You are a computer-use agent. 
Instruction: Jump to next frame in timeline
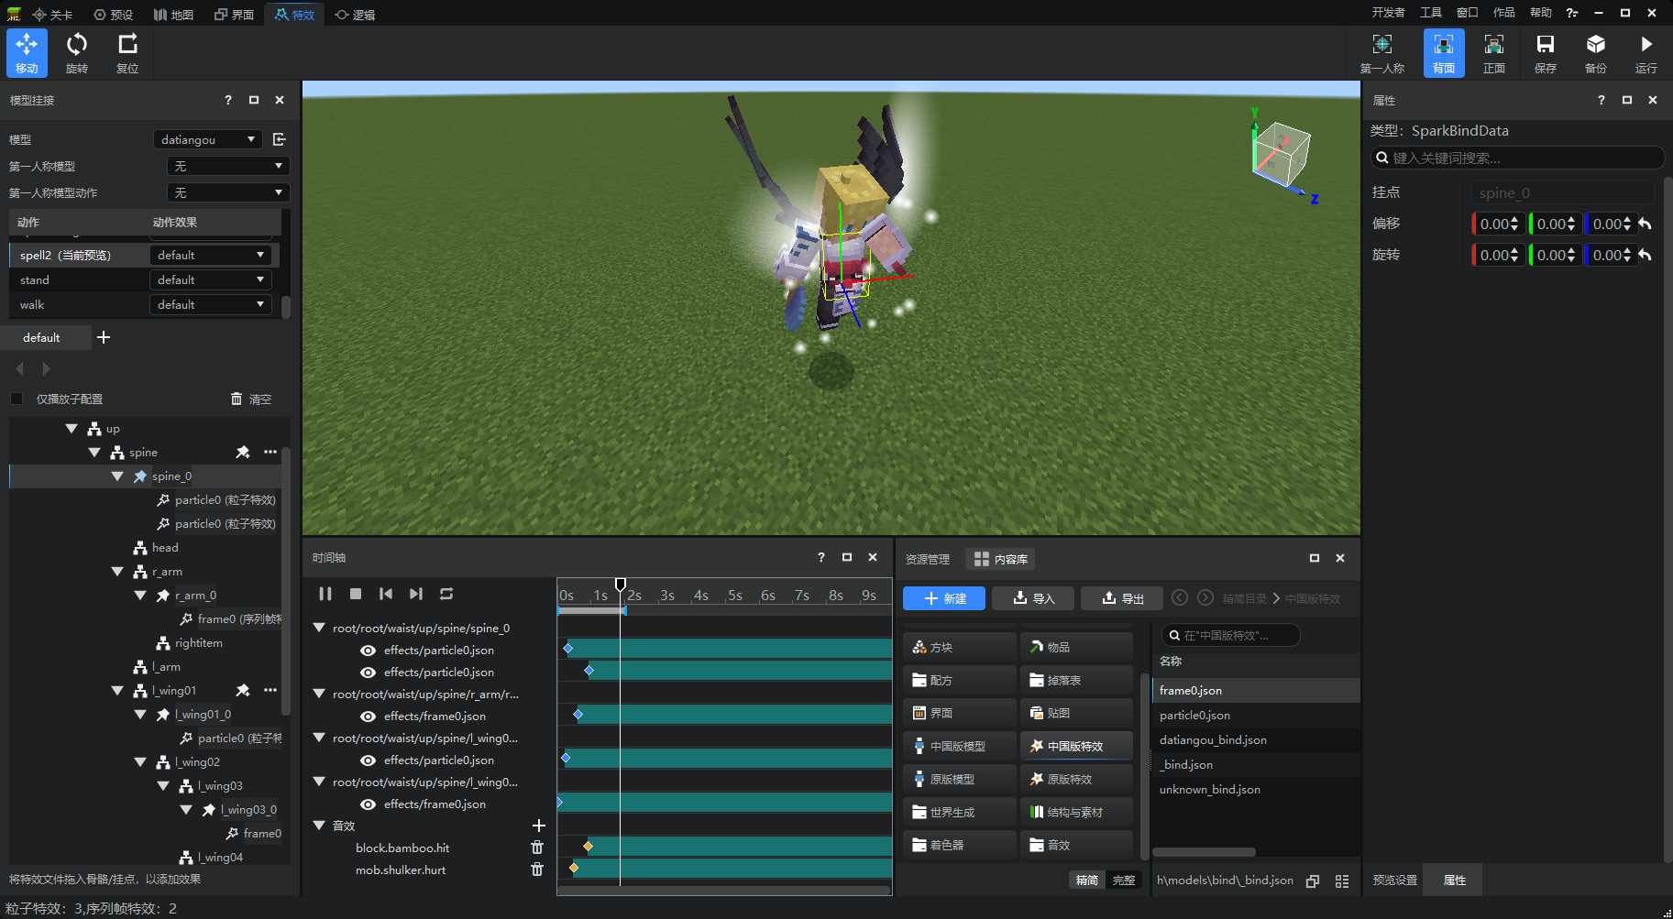click(x=416, y=594)
